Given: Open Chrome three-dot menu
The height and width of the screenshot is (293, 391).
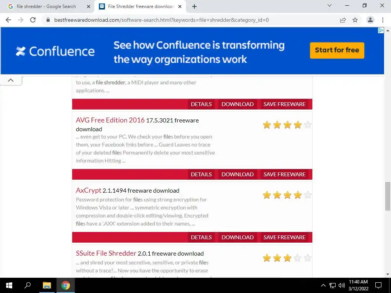Looking at the screenshot, I should click(x=383, y=20).
